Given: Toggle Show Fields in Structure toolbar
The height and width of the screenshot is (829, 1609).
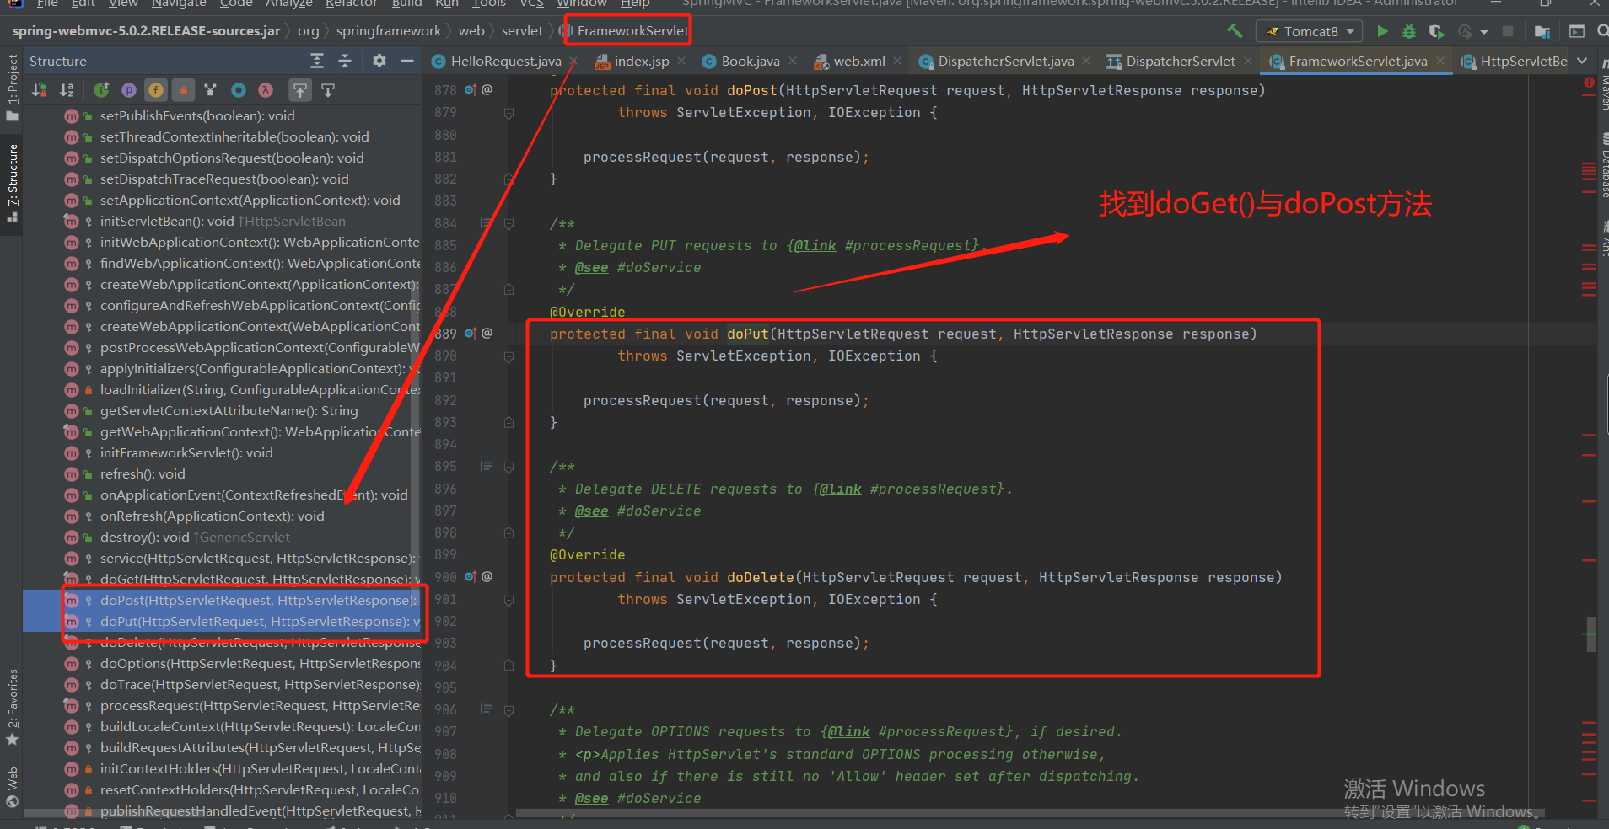Looking at the screenshot, I should tap(156, 89).
